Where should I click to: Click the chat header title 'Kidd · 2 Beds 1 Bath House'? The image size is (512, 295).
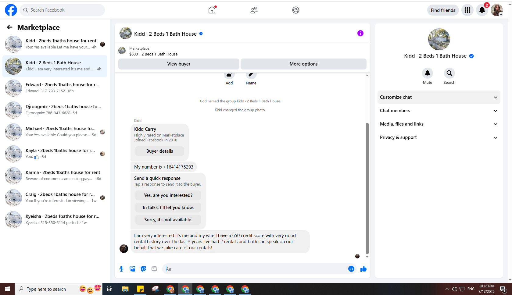(165, 34)
